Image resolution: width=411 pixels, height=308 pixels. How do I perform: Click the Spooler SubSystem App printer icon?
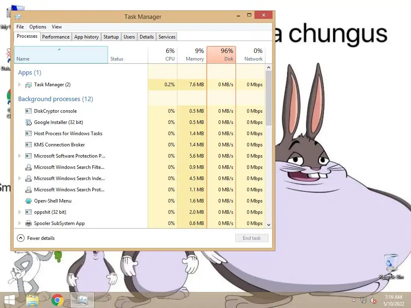pyautogui.click(x=28, y=223)
